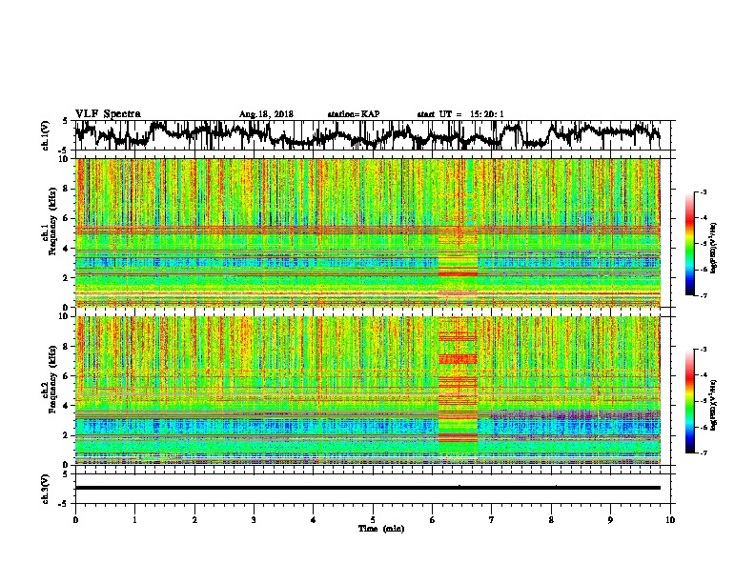Click the ch.1 frequency axis '6' tick label
The height and width of the screenshot is (583, 755).
[x=68, y=219]
